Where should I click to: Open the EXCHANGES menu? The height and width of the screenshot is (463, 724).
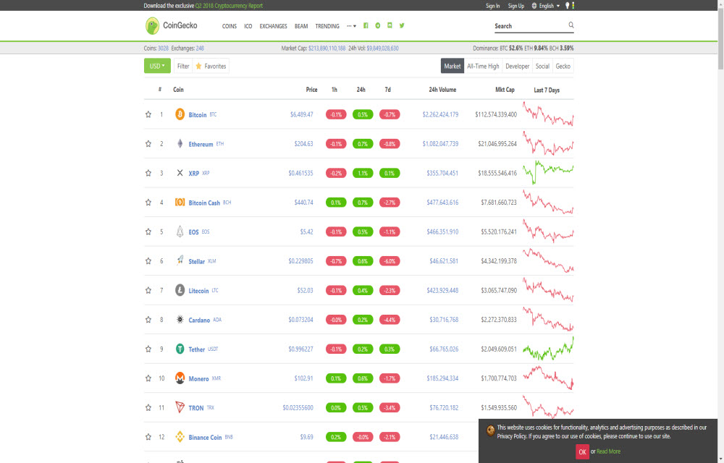coord(273,26)
